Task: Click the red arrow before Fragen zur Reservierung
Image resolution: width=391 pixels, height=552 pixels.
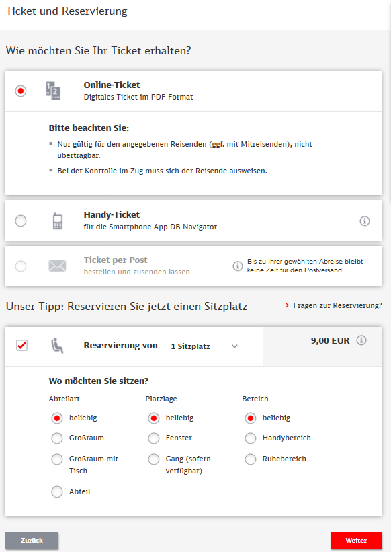Action: tap(287, 305)
